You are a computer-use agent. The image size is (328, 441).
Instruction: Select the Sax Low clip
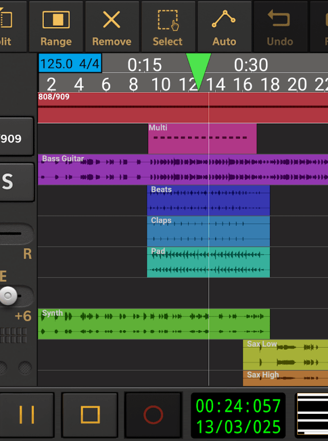click(285, 355)
